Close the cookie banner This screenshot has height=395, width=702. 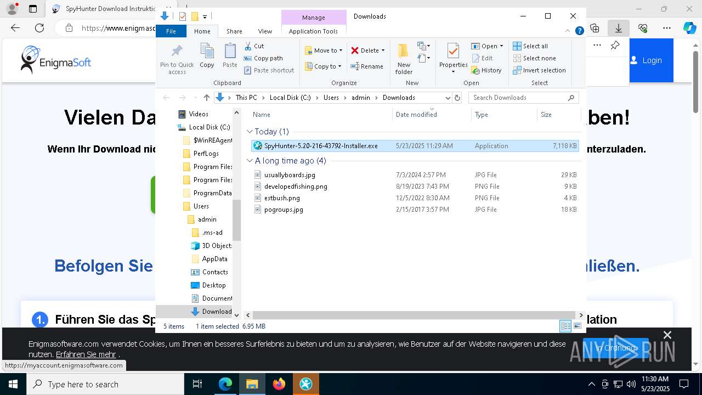coord(667,335)
